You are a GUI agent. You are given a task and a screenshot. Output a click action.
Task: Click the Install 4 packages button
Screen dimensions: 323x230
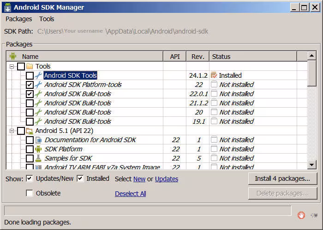(x=282, y=178)
